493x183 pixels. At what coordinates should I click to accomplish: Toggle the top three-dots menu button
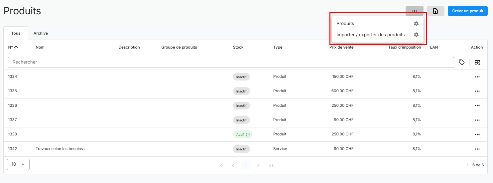414,11
